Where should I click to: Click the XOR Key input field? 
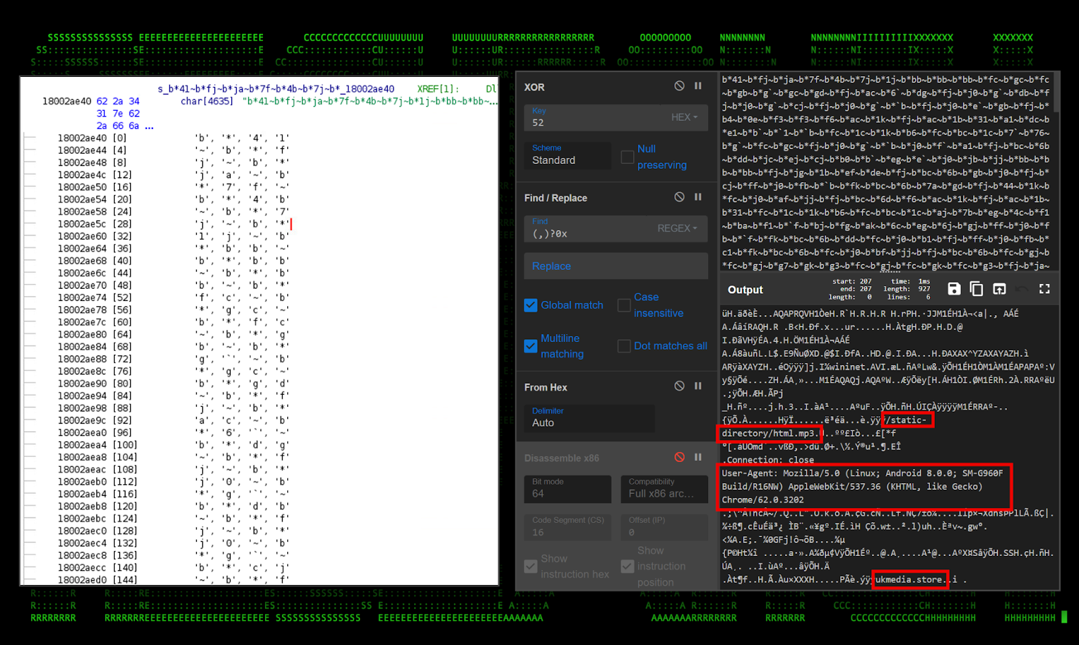593,122
